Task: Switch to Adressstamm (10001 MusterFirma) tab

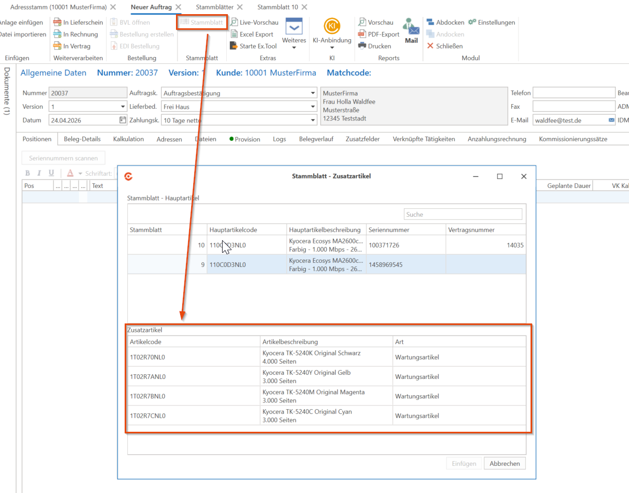Action: (x=59, y=7)
